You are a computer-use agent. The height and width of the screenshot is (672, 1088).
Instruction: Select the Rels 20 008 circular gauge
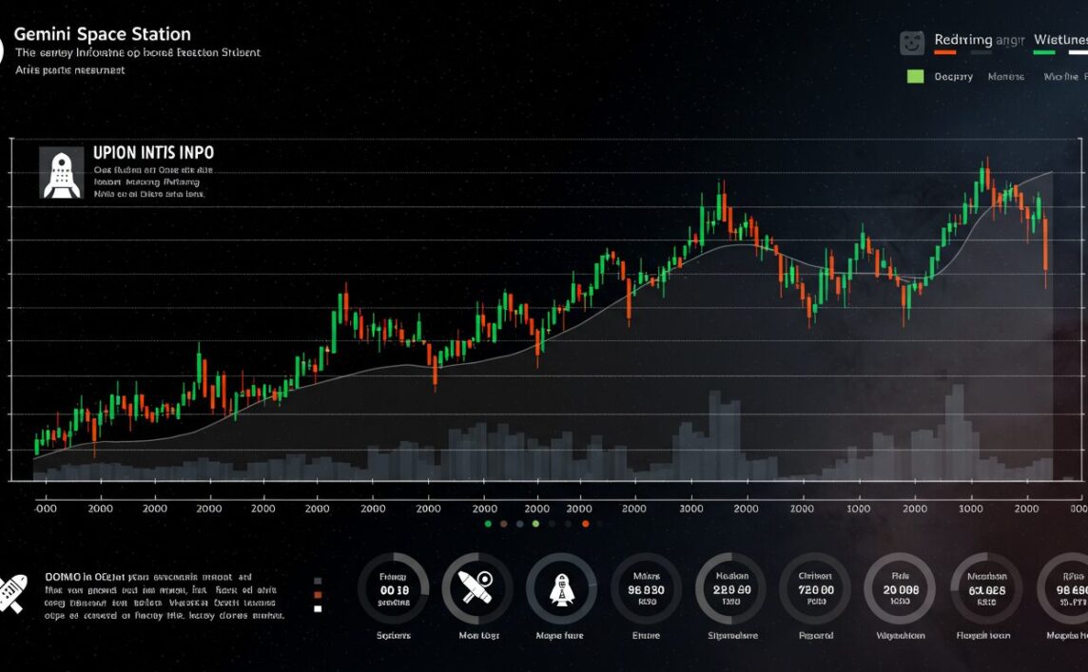tap(899, 588)
